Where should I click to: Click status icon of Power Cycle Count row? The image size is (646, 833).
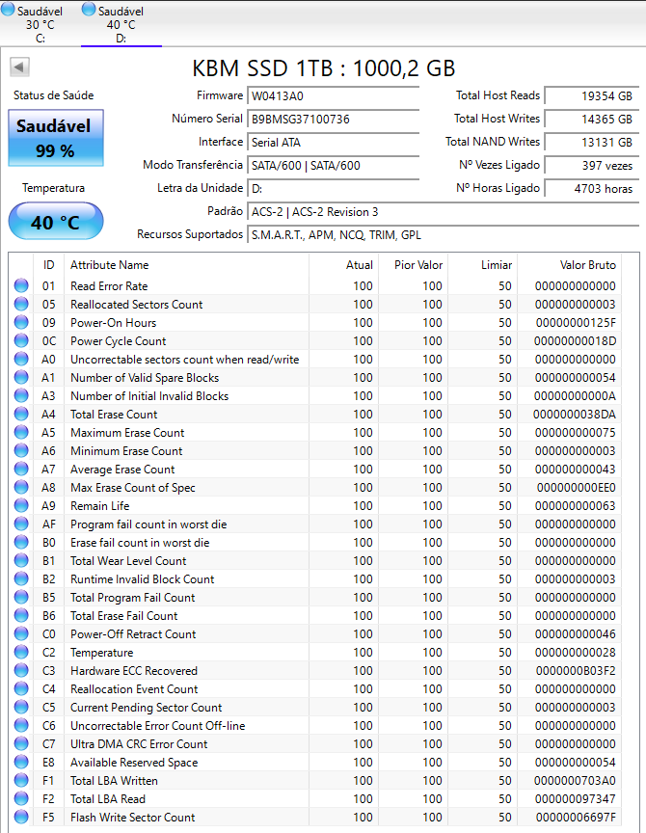tap(21, 341)
